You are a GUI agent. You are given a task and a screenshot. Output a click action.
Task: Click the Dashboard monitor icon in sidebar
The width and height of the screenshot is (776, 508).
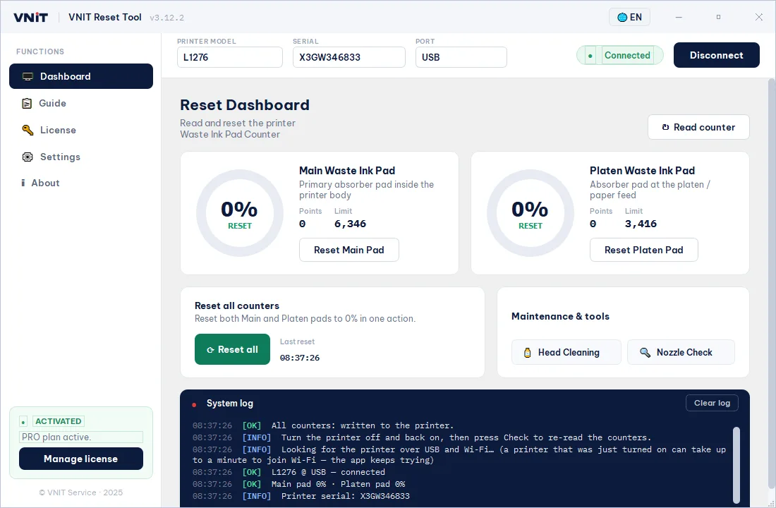pos(28,76)
